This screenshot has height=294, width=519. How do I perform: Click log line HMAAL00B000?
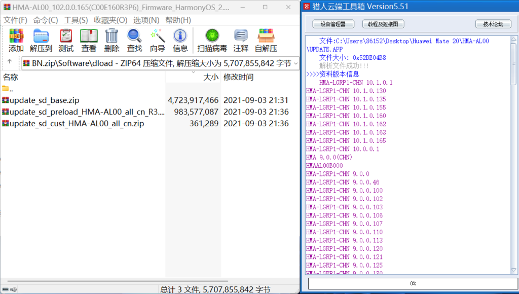324,166
